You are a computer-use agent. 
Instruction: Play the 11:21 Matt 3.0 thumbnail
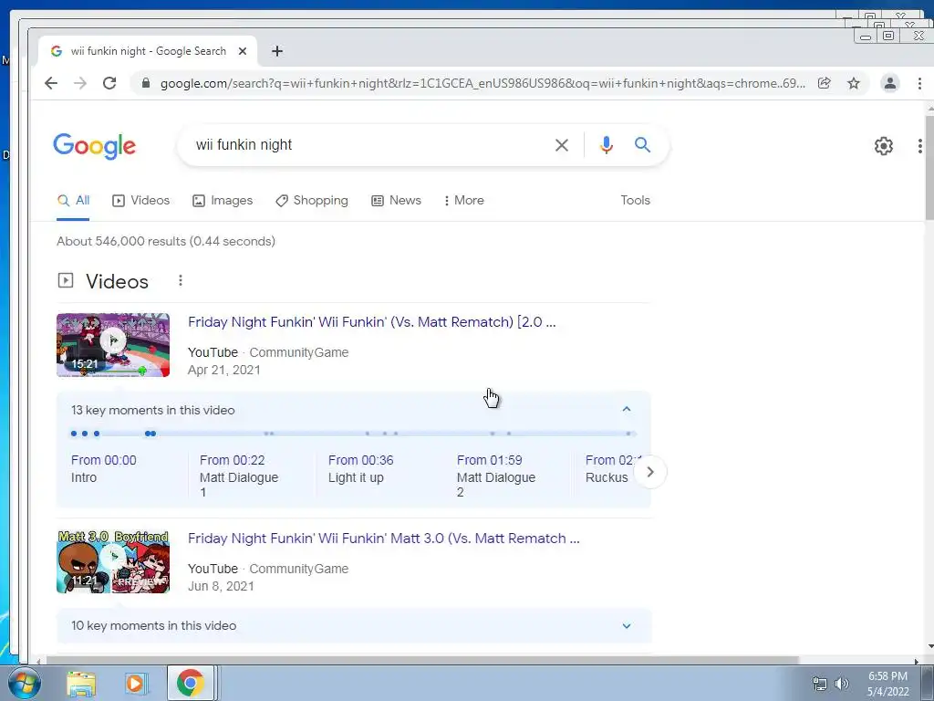coord(113,561)
